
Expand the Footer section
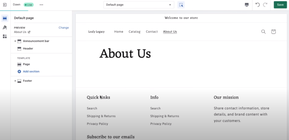(x=15, y=81)
